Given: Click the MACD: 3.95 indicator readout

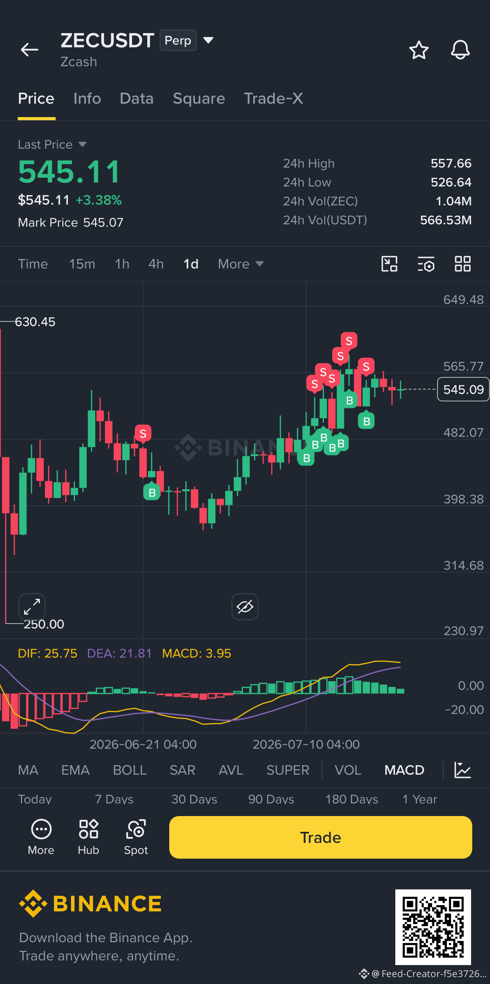Looking at the screenshot, I should point(196,653).
